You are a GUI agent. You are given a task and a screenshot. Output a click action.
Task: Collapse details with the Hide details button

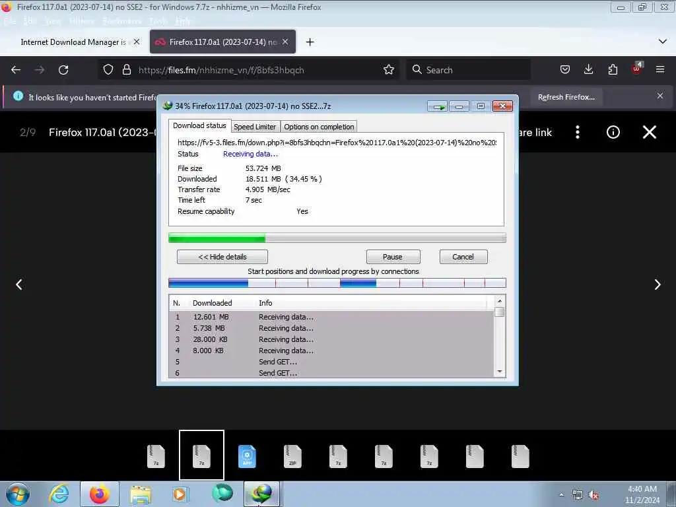click(x=222, y=257)
